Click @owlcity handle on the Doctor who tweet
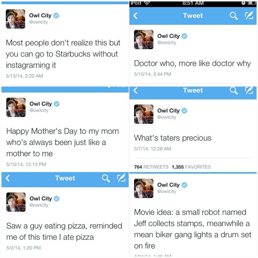 pos(167,43)
